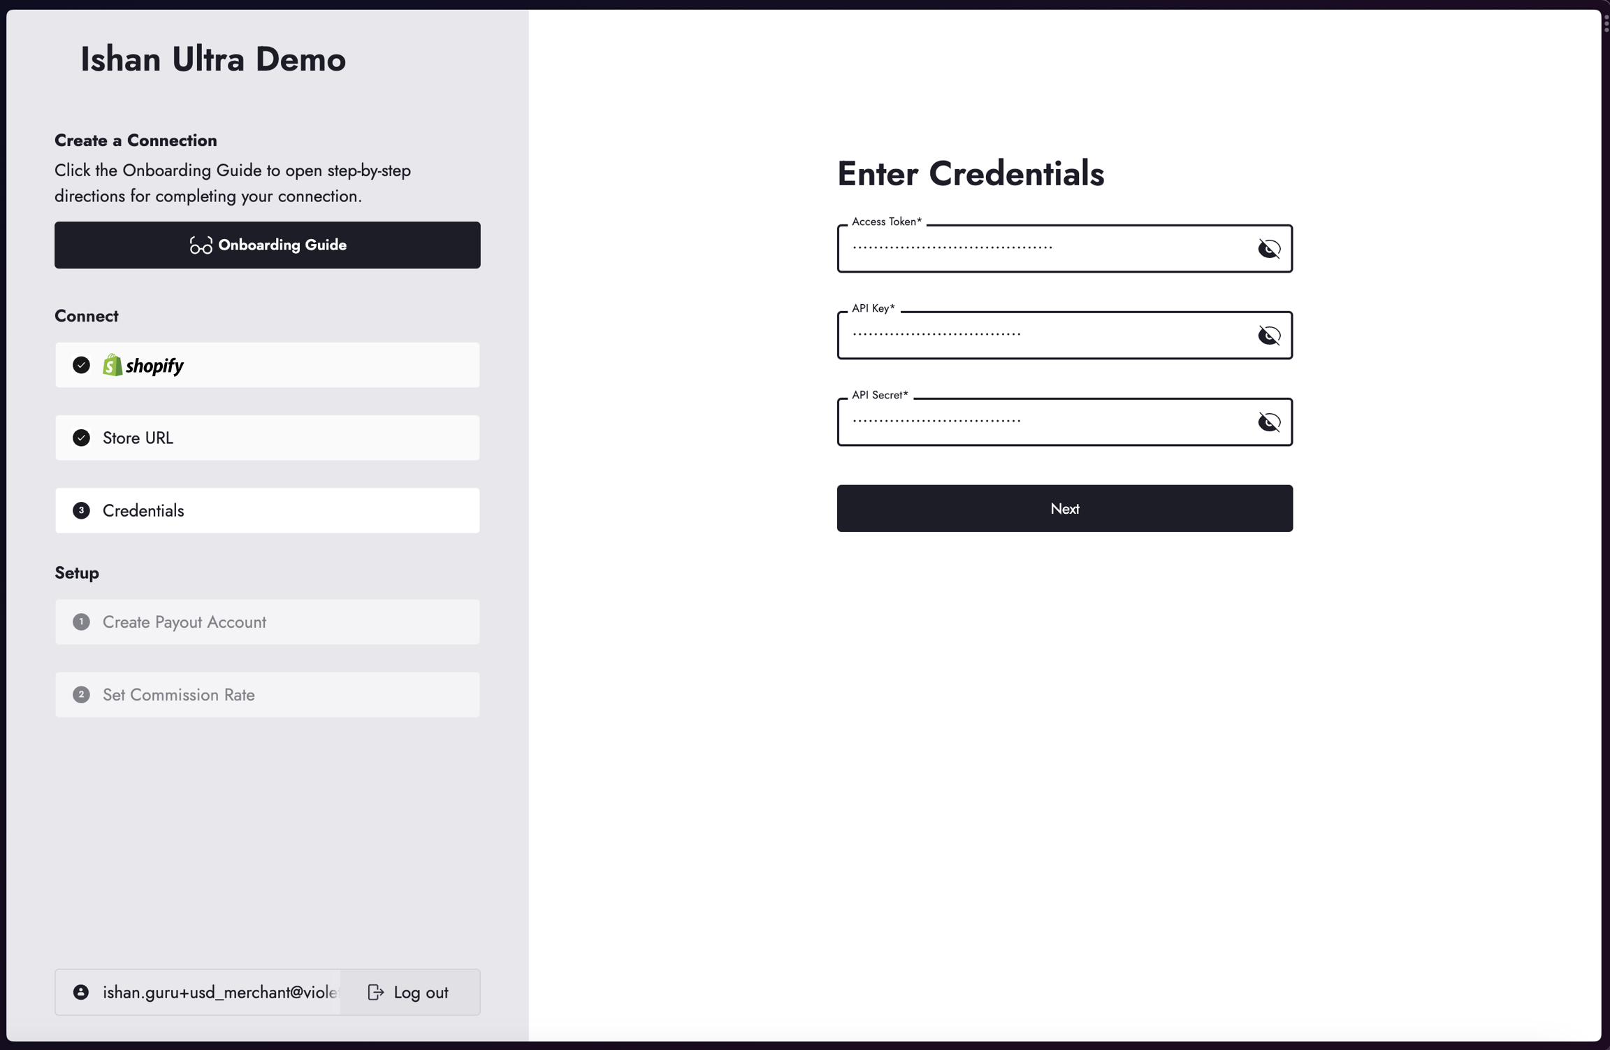This screenshot has height=1050, width=1610.
Task: Click the step 3 badge beside Credentials
Action: (x=81, y=510)
